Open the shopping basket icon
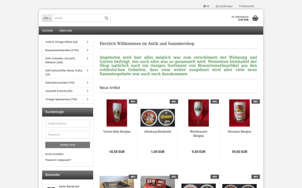This screenshot has width=302, height=188. click(x=255, y=18)
